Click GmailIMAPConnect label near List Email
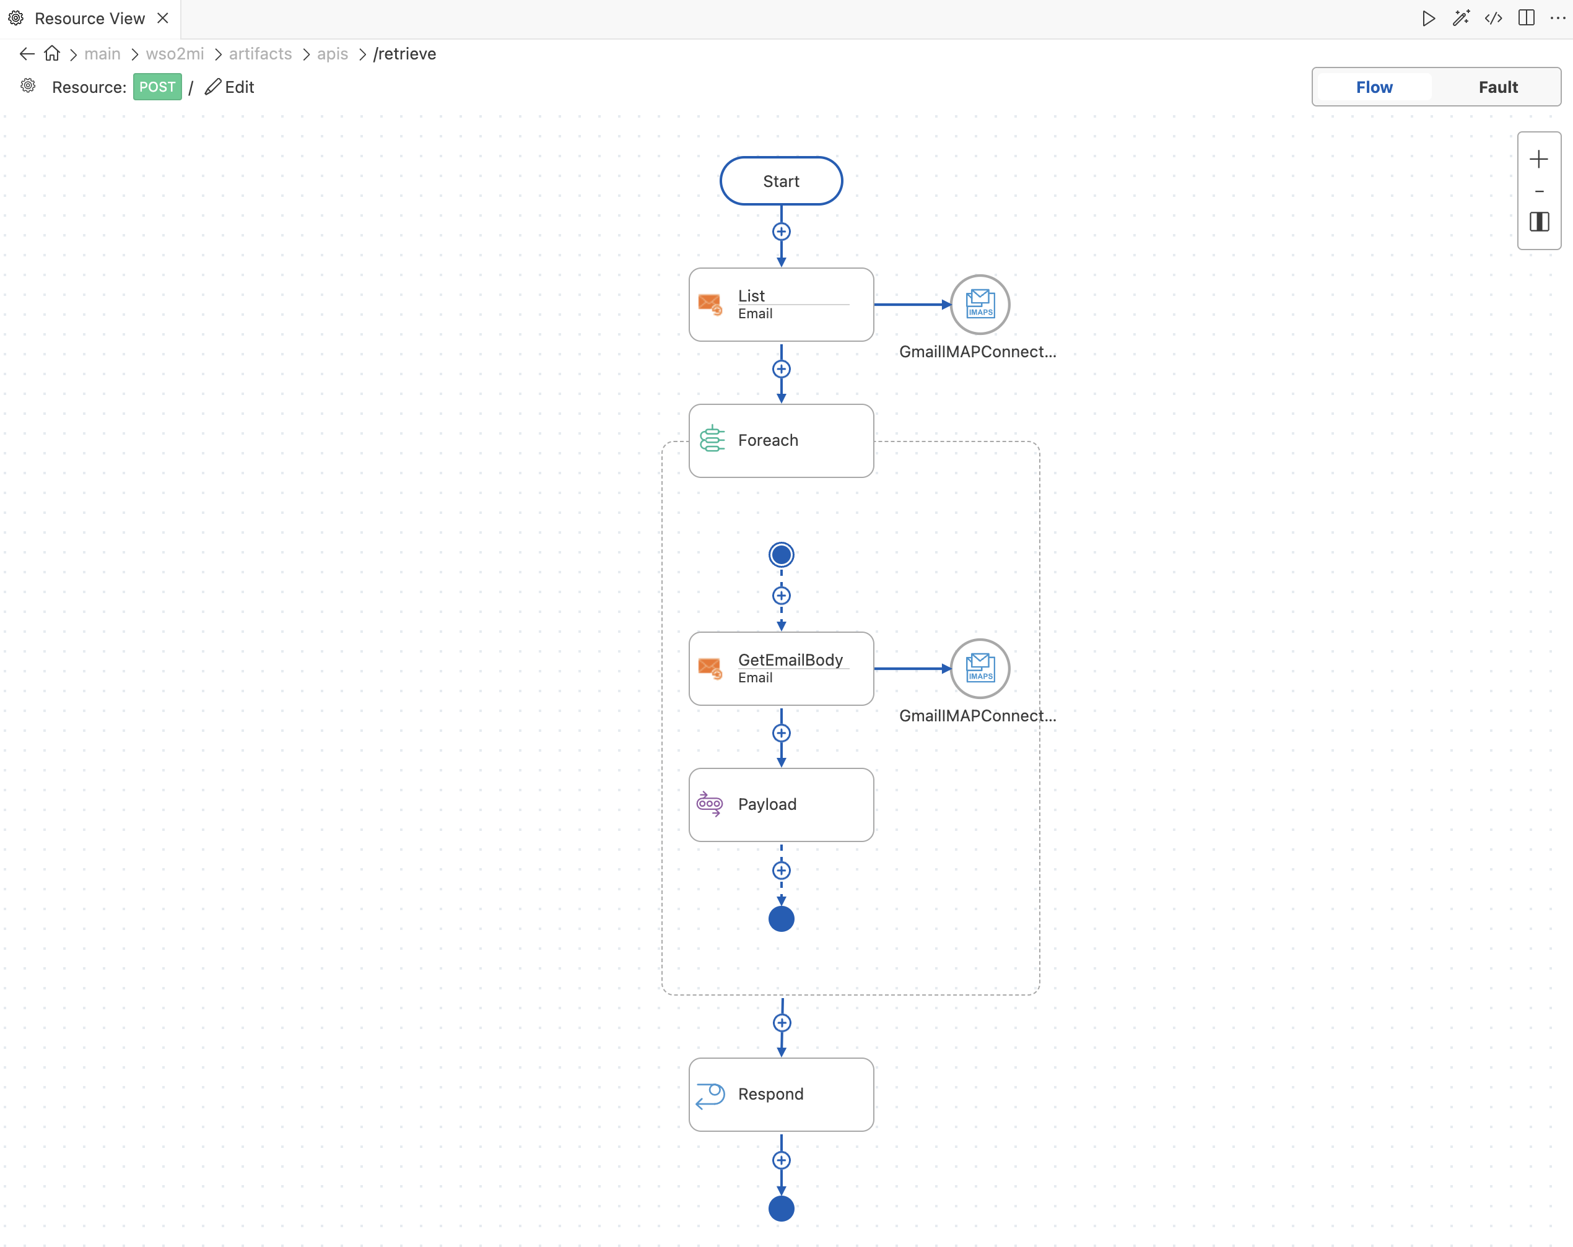Viewport: 1573px width, 1247px height. coord(978,352)
